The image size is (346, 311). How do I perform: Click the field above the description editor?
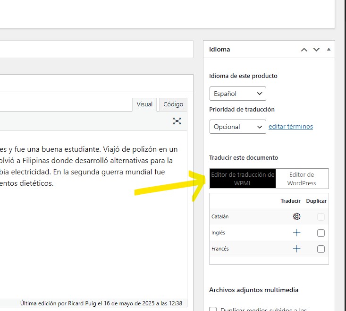pyautogui.click(x=97, y=49)
